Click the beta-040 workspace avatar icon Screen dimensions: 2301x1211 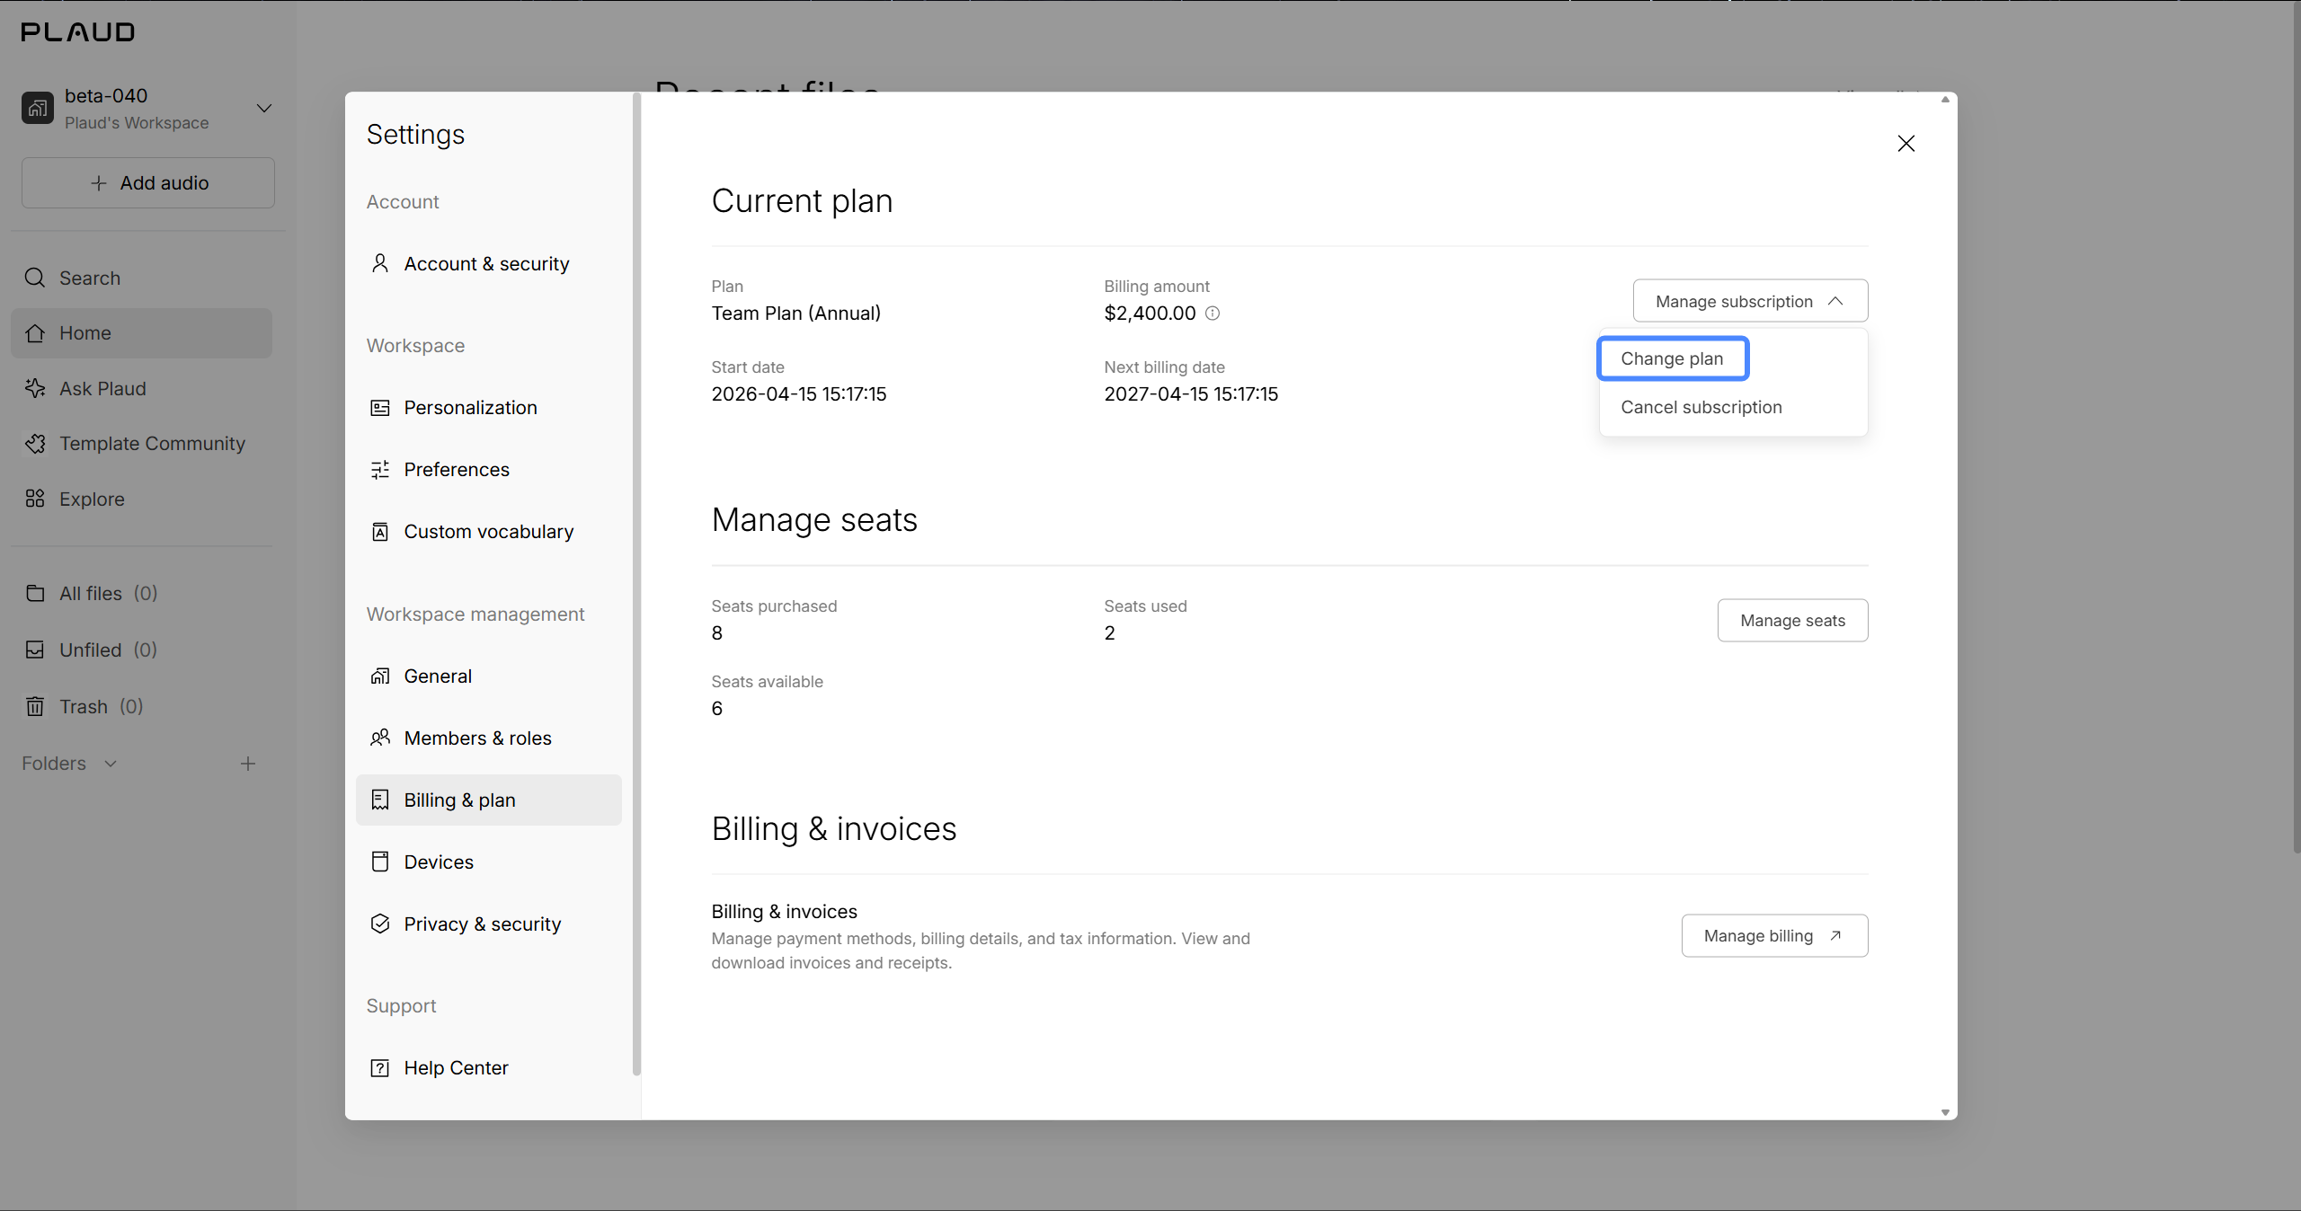pos(38,108)
